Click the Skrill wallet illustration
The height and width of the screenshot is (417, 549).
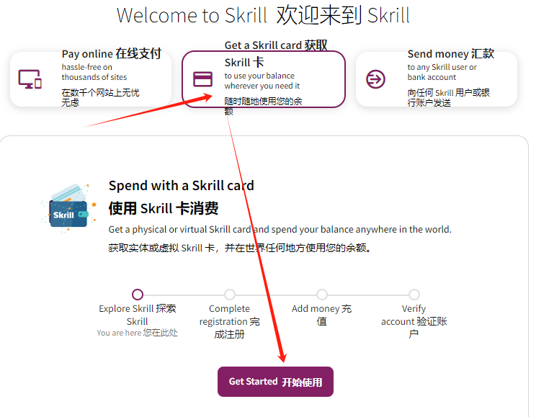[x=68, y=207]
